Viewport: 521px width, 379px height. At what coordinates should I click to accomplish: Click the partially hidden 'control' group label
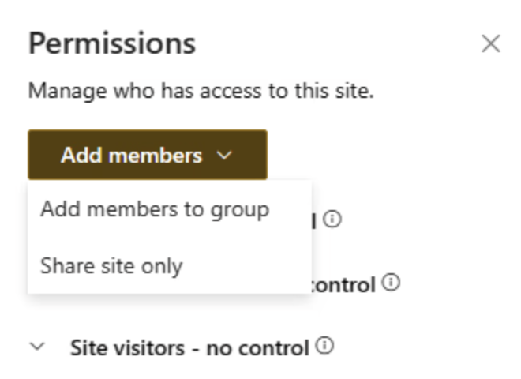coord(345,284)
